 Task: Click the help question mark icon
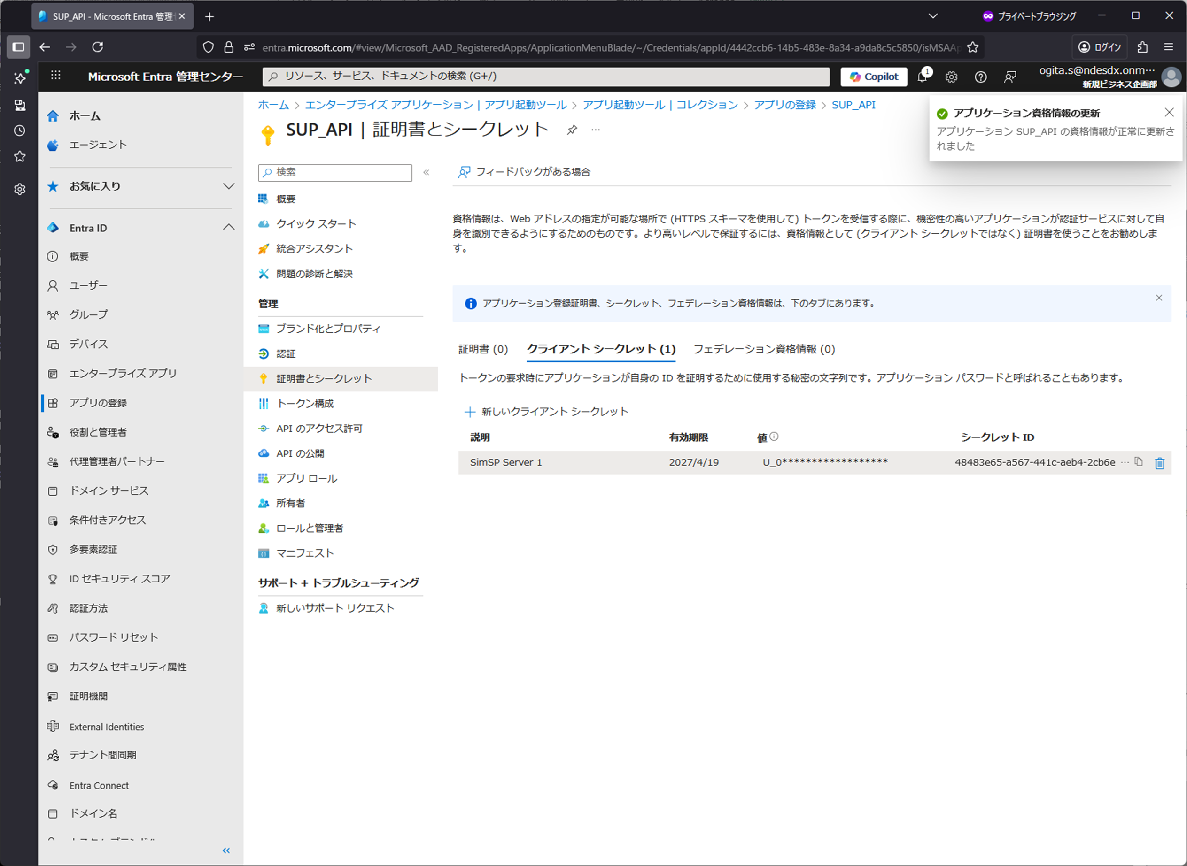pyautogui.click(x=980, y=77)
